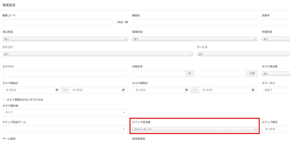
Task: Open the タスク優先度 dropdown
Action: click(x=65, y=112)
